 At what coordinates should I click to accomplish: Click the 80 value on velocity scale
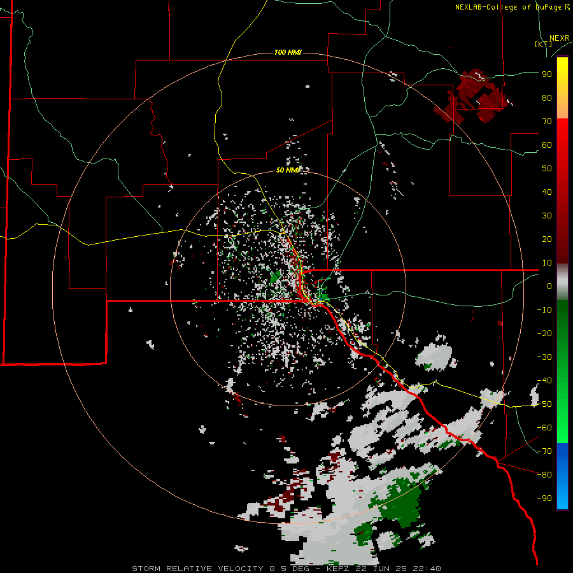(547, 98)
